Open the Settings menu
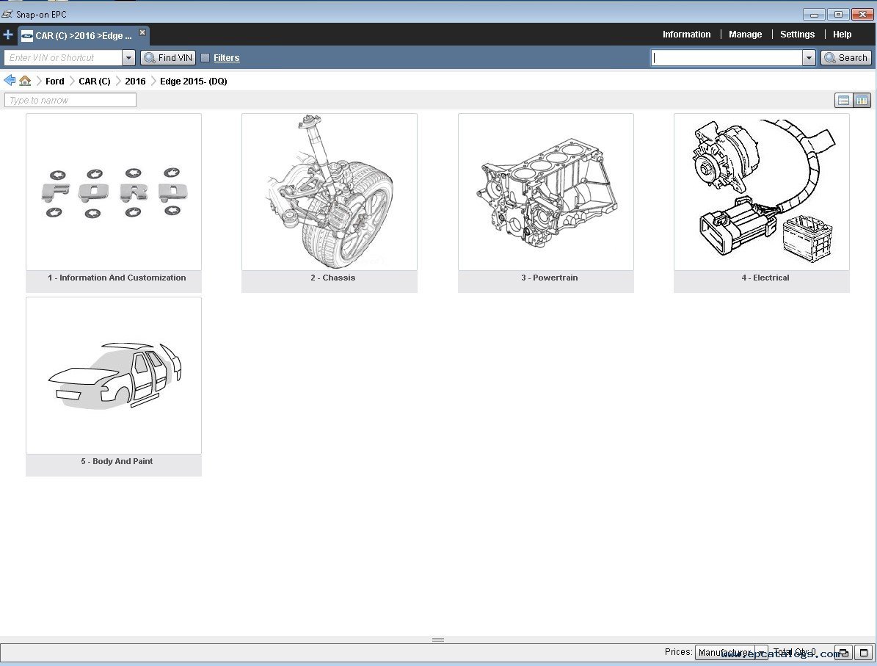The height and width of the screenshot is (666, 877). [x=797, y=35]
